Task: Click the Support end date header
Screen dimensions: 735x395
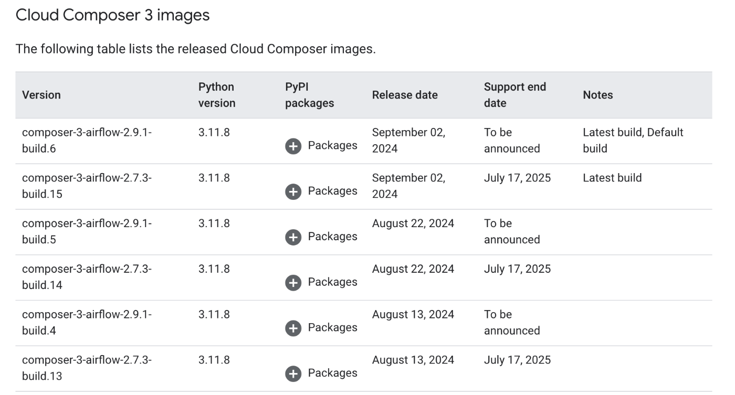Action: 515,95
